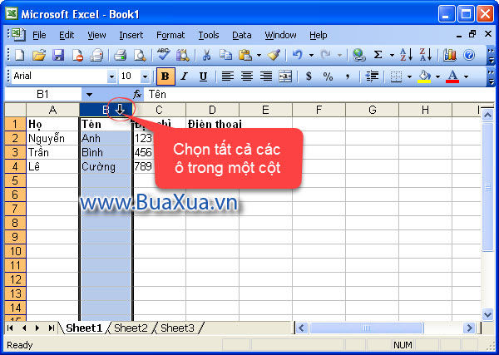Toggle Bold formatting
This screenshot has width=499, height=355.
(166, 76)
